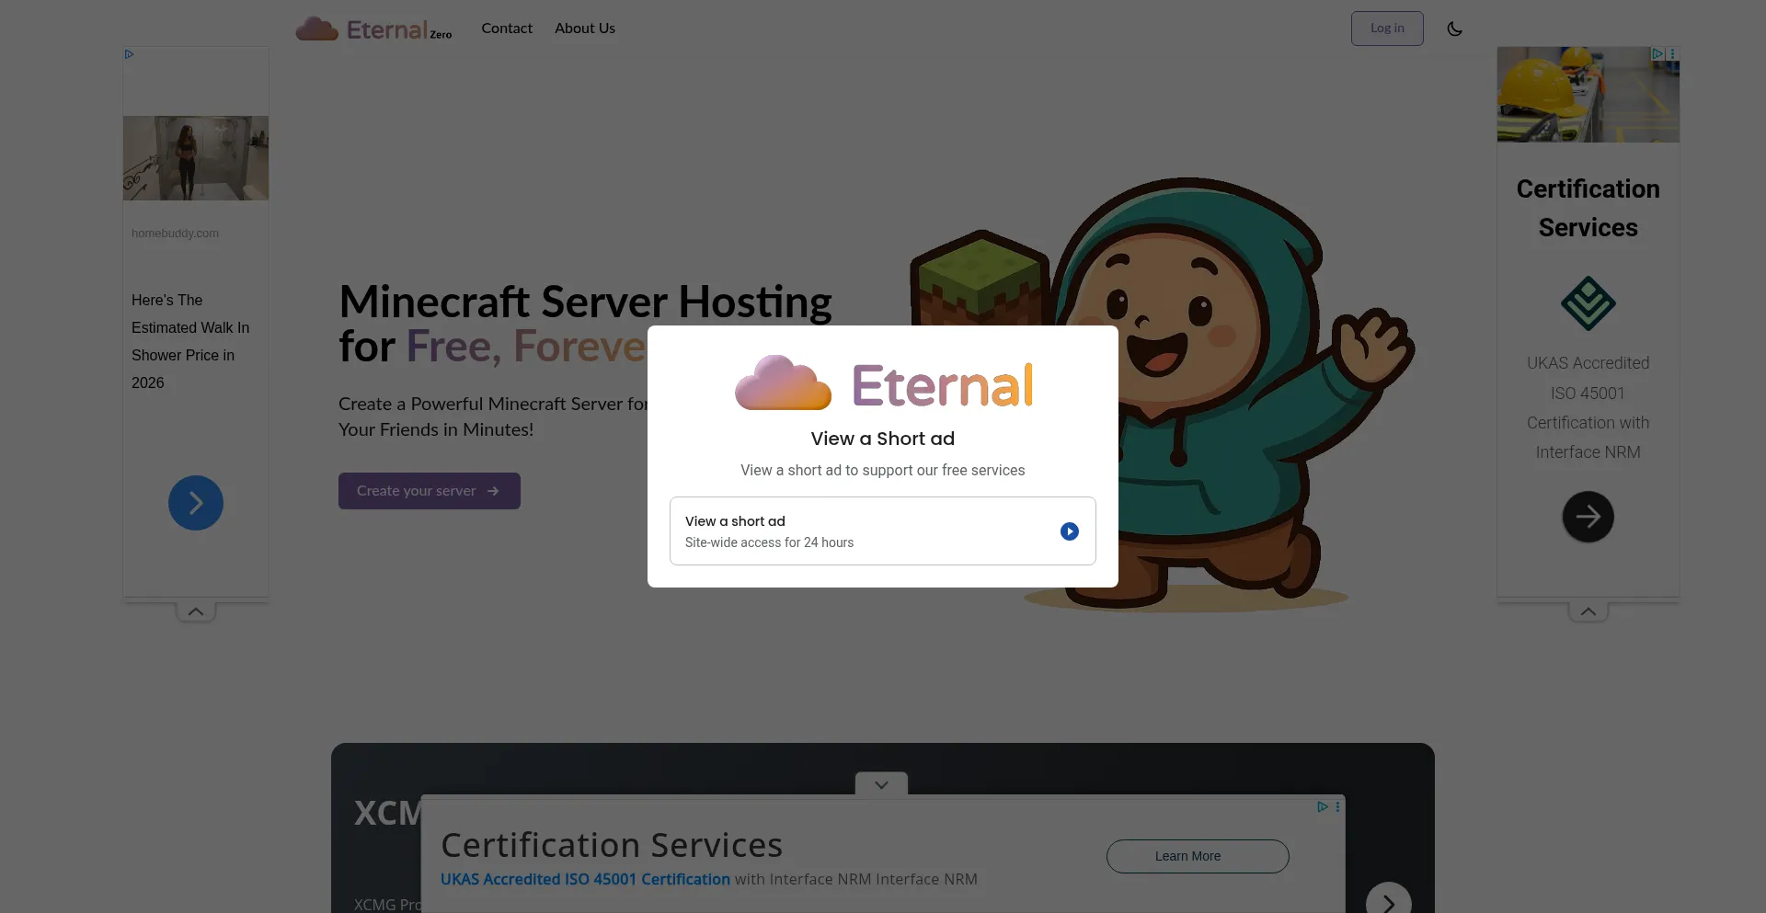Screen dimensions: 1766x913
Task: Click black arrow on Certification Services ad
Action: point(1588,517)
